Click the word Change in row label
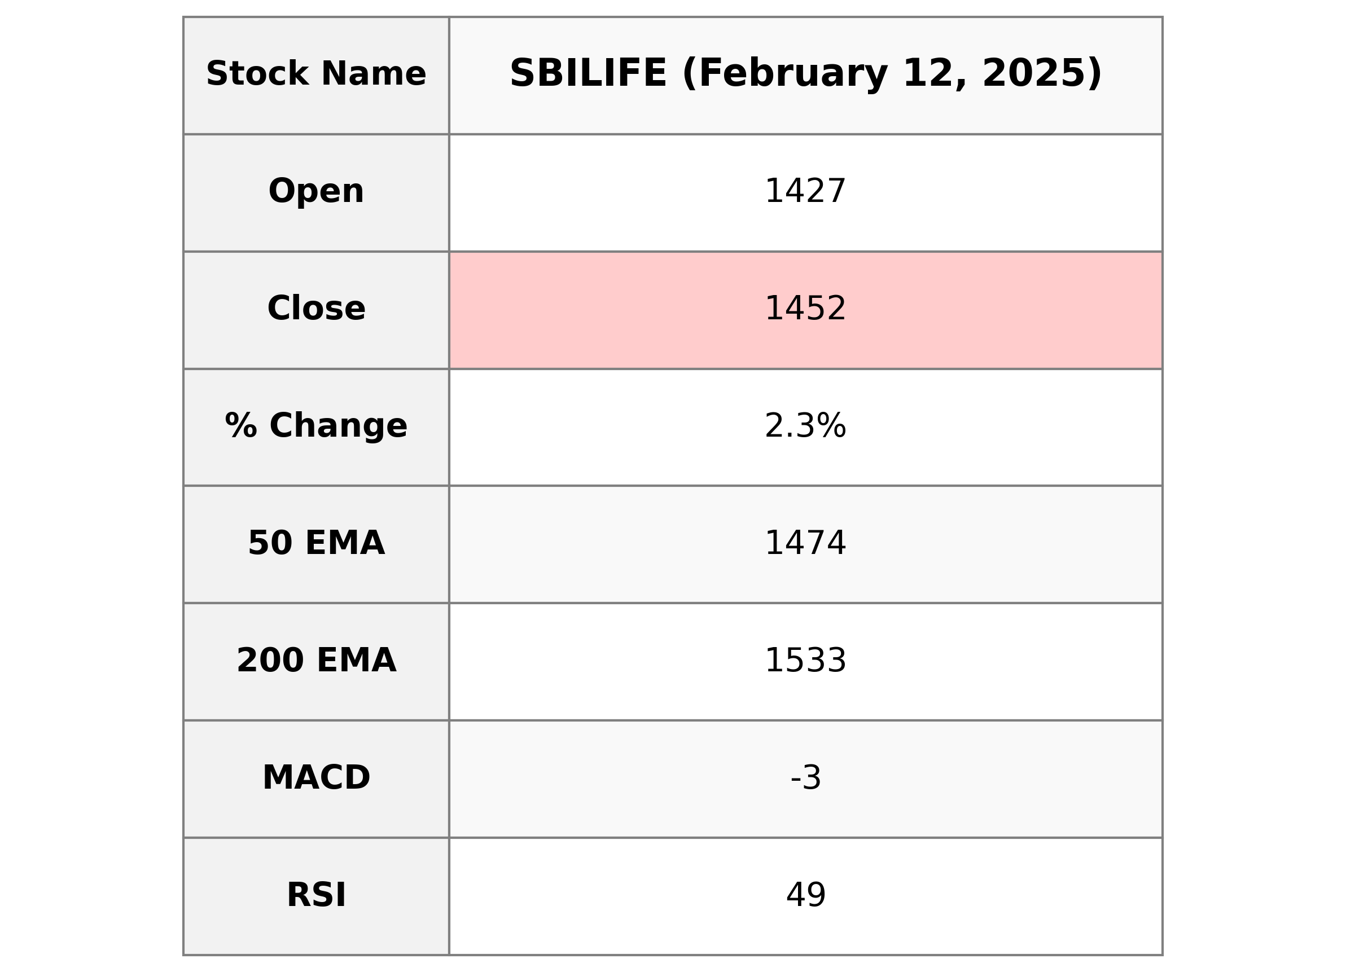 pos(338,426)
